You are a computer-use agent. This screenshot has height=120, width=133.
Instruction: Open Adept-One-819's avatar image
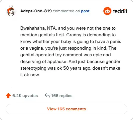[11, 11]
